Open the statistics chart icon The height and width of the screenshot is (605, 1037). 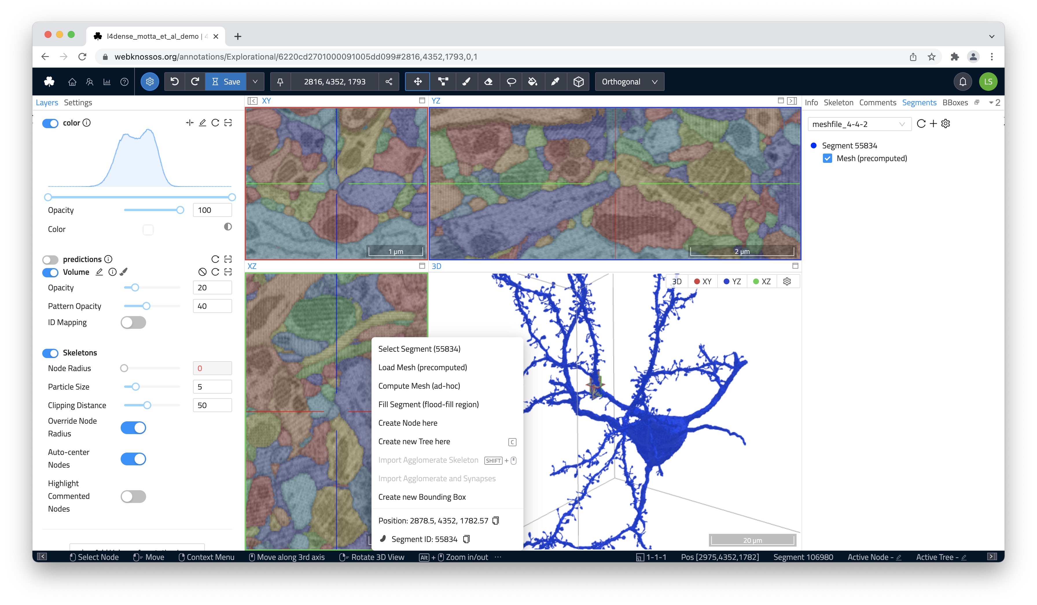[107, 82]
